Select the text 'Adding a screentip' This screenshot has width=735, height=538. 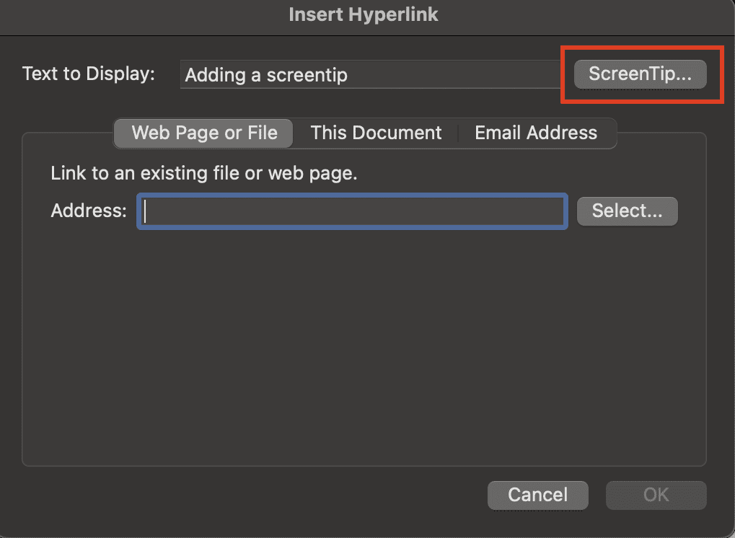(x=266, y=74)
